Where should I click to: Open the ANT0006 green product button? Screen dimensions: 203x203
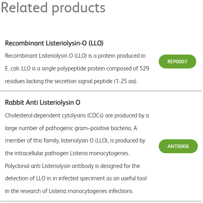178,146
